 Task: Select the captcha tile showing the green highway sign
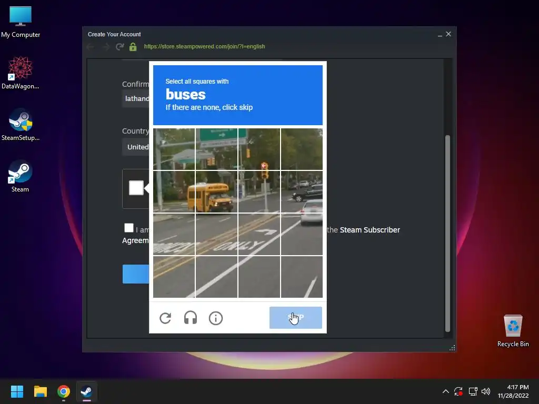[x=216, y=149]
